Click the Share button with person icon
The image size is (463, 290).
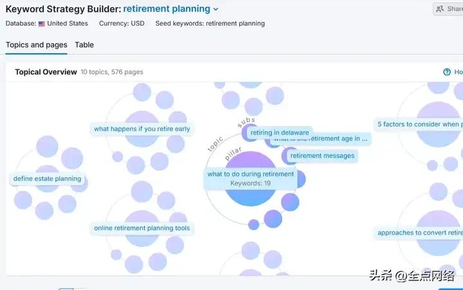coord(449,9)
